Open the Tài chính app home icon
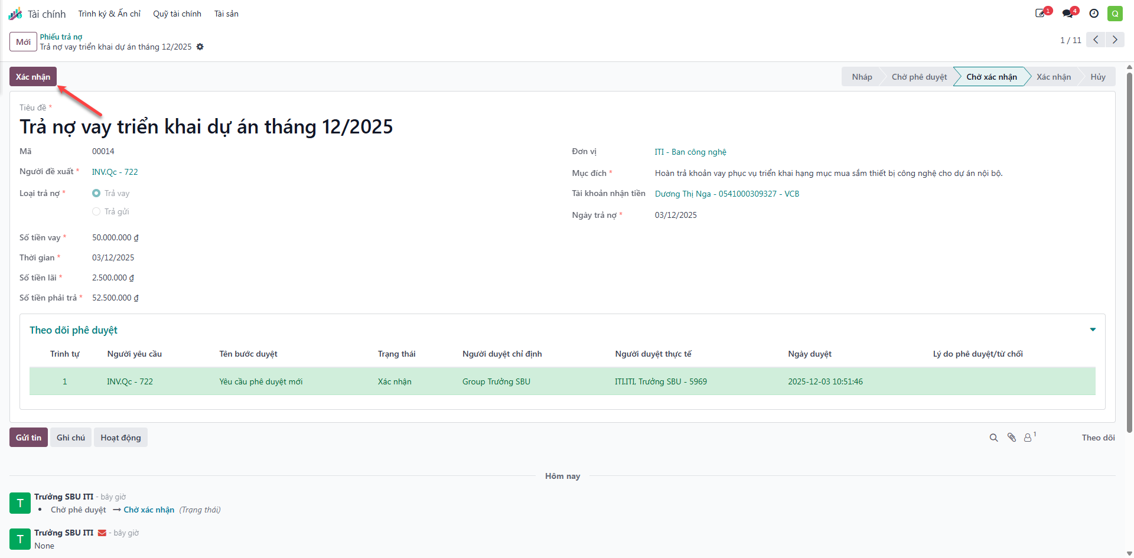 (15, 14)
